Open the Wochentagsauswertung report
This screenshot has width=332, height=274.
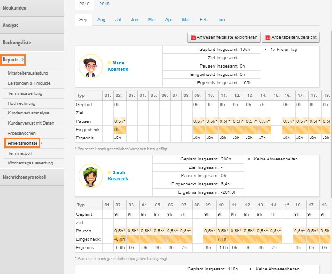tap(30, 163)
